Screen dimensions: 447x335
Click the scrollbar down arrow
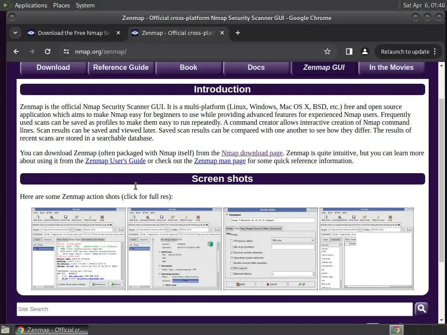coord(441,320)
